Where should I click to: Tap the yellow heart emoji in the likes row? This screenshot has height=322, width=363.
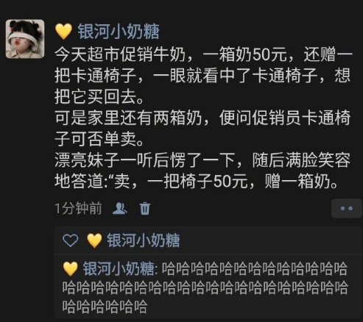click(x=94, y=240)
